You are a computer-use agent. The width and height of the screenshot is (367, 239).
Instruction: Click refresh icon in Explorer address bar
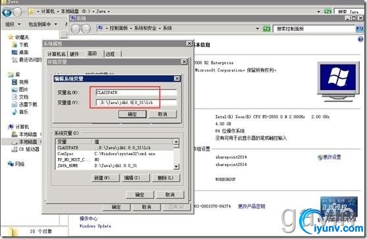pos(328,11)
